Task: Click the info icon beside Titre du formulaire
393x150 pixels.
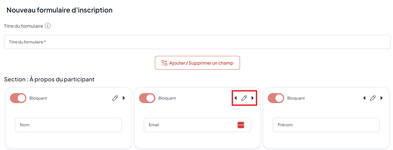Action: pyautogui.click(x=48, y=26)
